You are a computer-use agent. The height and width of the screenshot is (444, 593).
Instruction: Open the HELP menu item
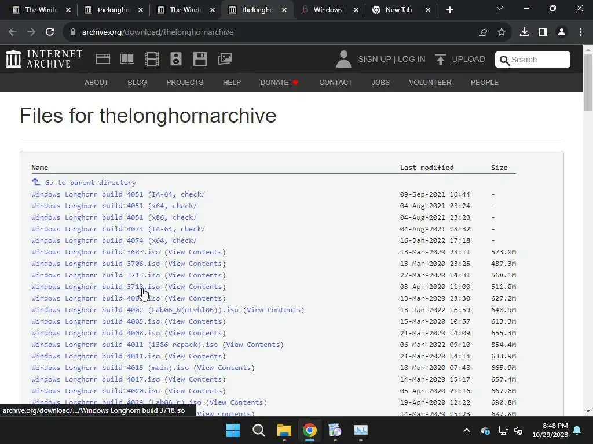tap(232, 82)
